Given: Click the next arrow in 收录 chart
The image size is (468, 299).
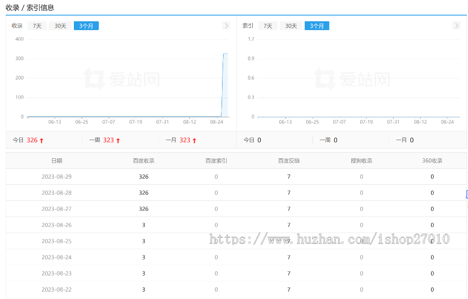Looking at the screenshot, I should [x=226, y=25].
